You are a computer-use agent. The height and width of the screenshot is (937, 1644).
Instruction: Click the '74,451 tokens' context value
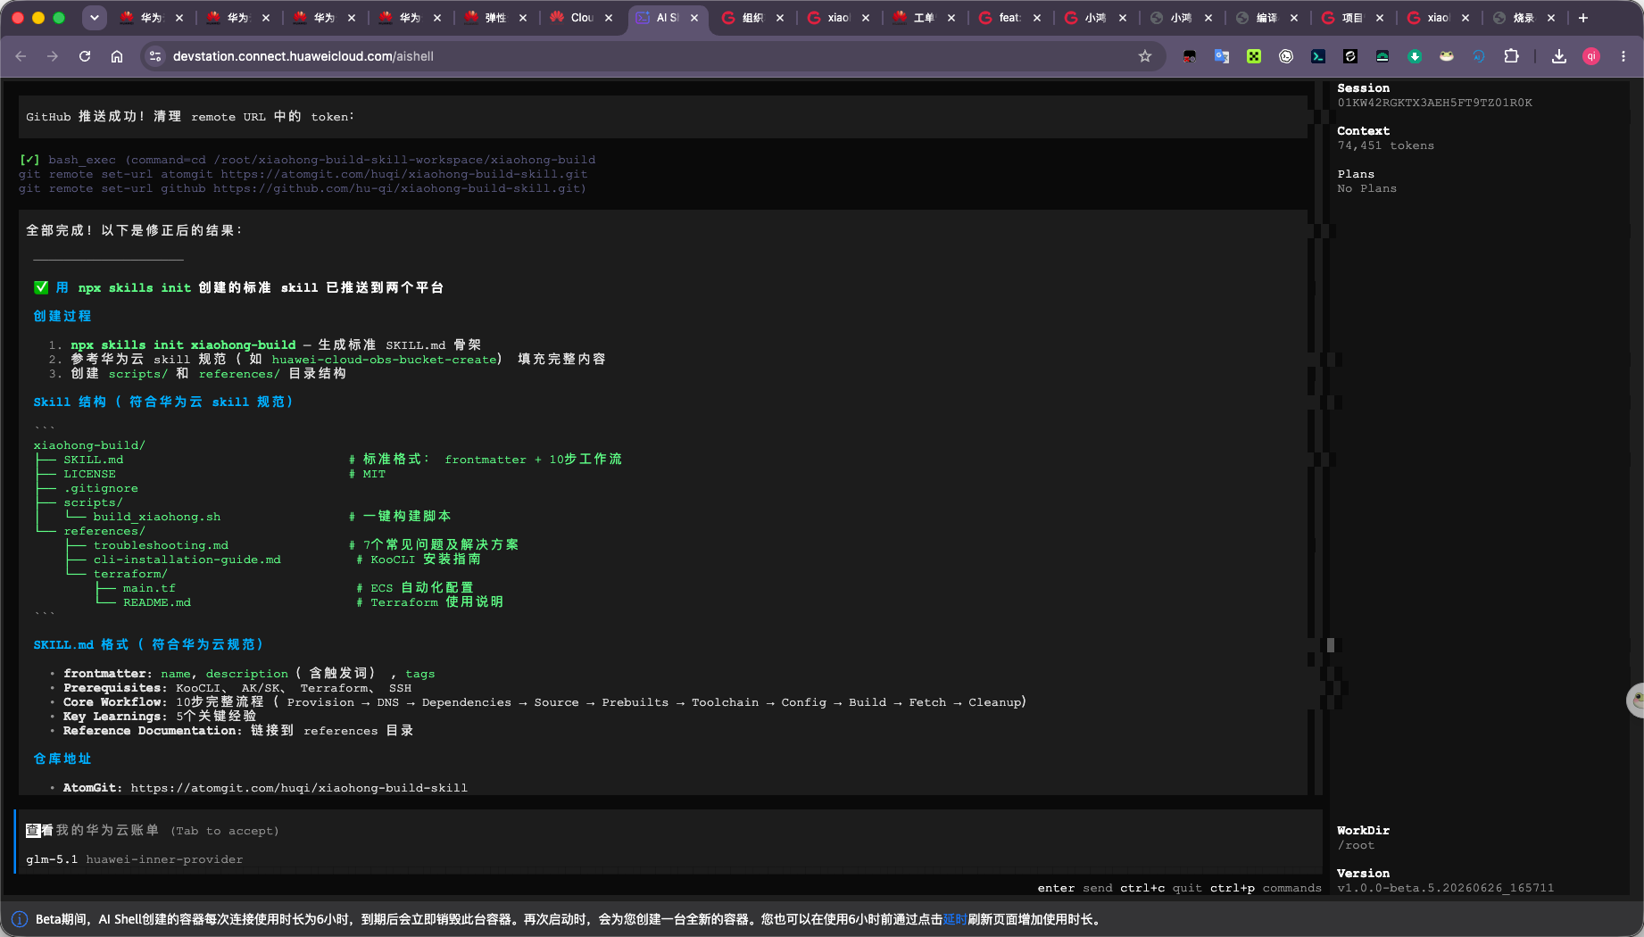1385,145
